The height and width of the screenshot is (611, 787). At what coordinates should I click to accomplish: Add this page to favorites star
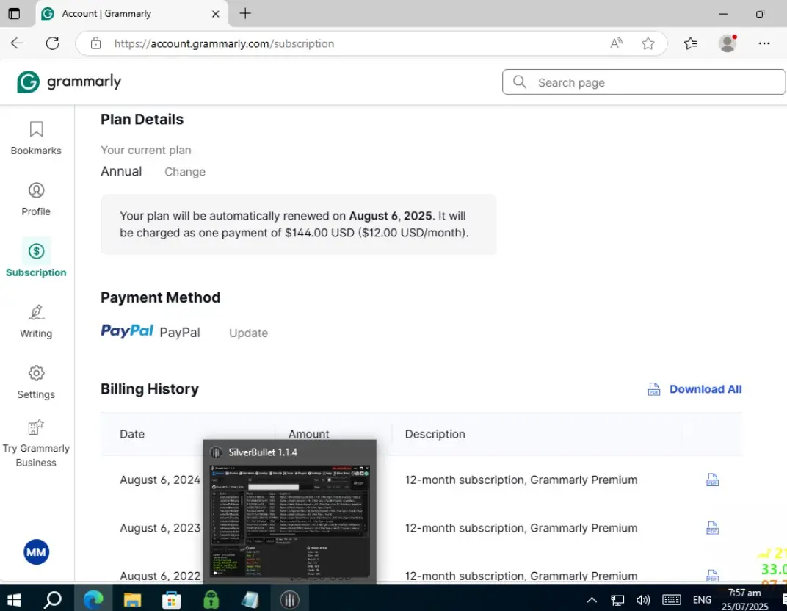point(648,43)
